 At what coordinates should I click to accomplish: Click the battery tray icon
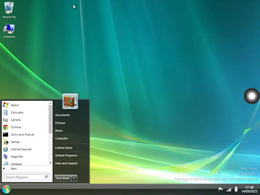pyautogui.click(x=236, y=189)
